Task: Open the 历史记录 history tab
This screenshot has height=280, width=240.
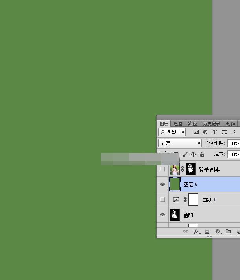Action: pyautogui.click(x=211, y=124)
